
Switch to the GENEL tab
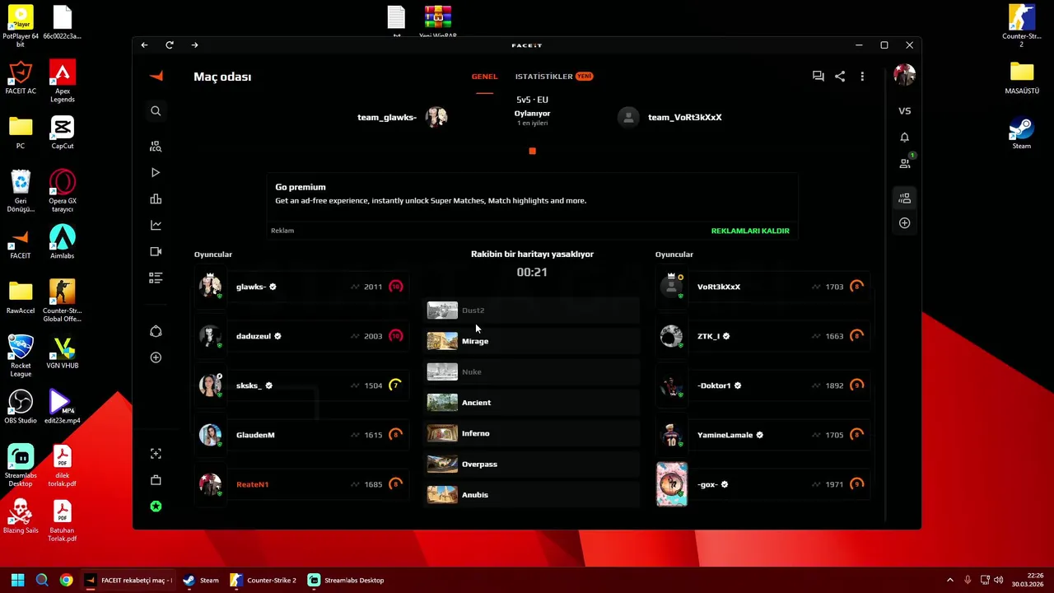484,77
